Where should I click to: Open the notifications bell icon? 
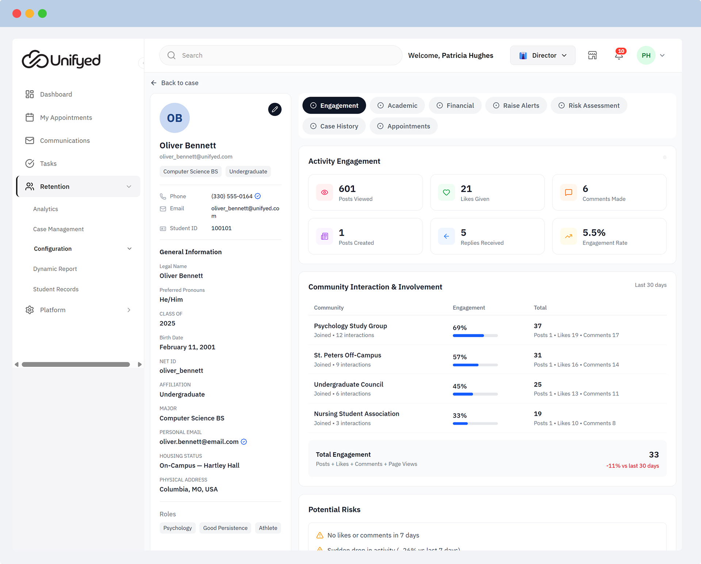[619, 55]
